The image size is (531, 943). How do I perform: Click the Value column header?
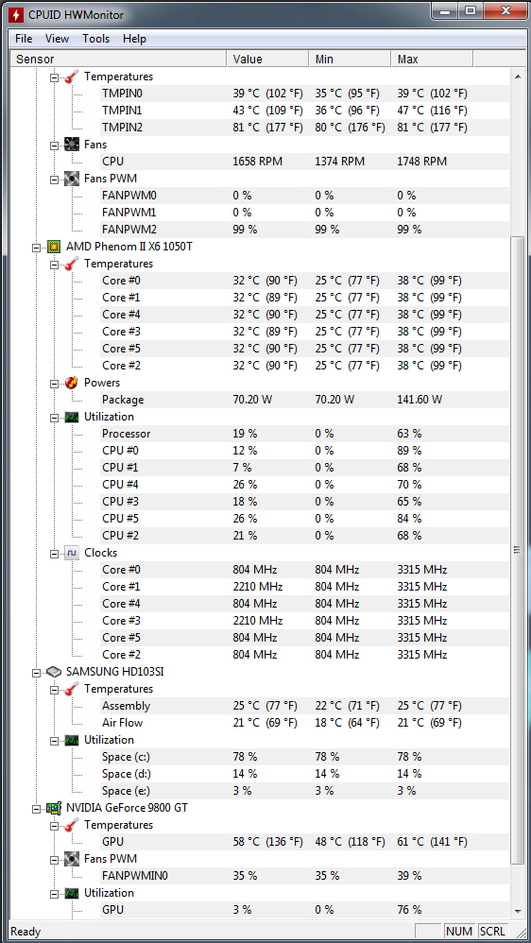click(x=267, y=59)
